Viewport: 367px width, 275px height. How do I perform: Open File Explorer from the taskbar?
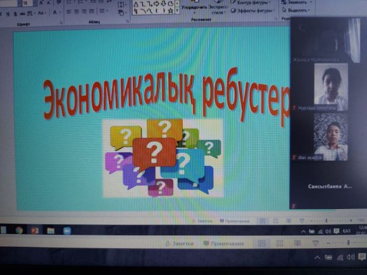point(51,230)
